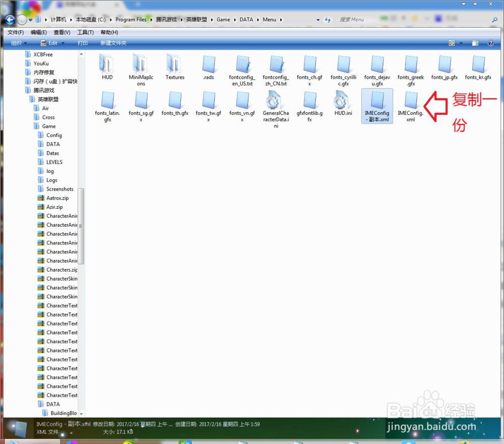Click Program Files breadcrumb

131,20
